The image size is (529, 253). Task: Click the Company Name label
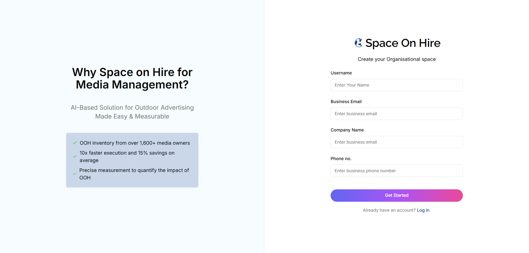[x=347, y=130]
